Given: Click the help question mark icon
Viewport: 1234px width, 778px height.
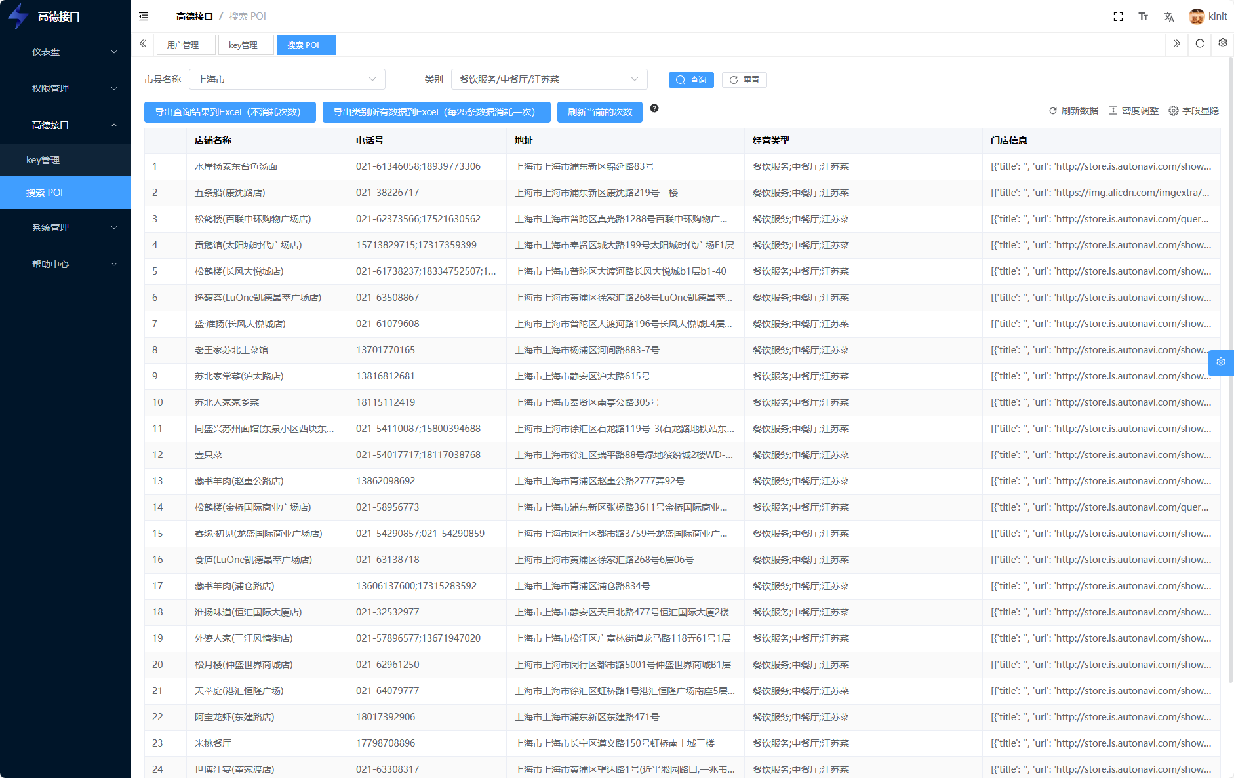Looking at the screenshot, I should (x=654, y=109).
